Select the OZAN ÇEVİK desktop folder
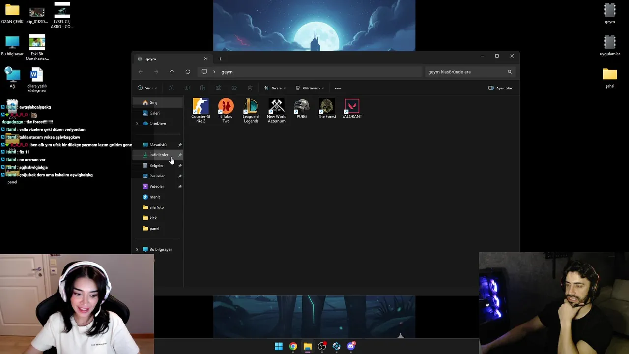Screen dimensions: 629x354 (x=12, y=13)
